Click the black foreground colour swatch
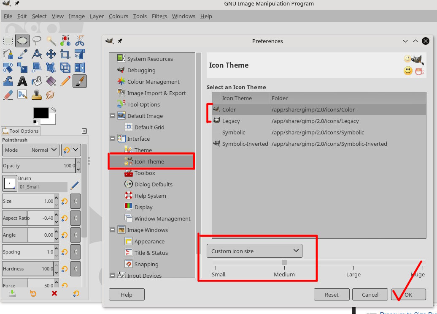 pos(41,113)
